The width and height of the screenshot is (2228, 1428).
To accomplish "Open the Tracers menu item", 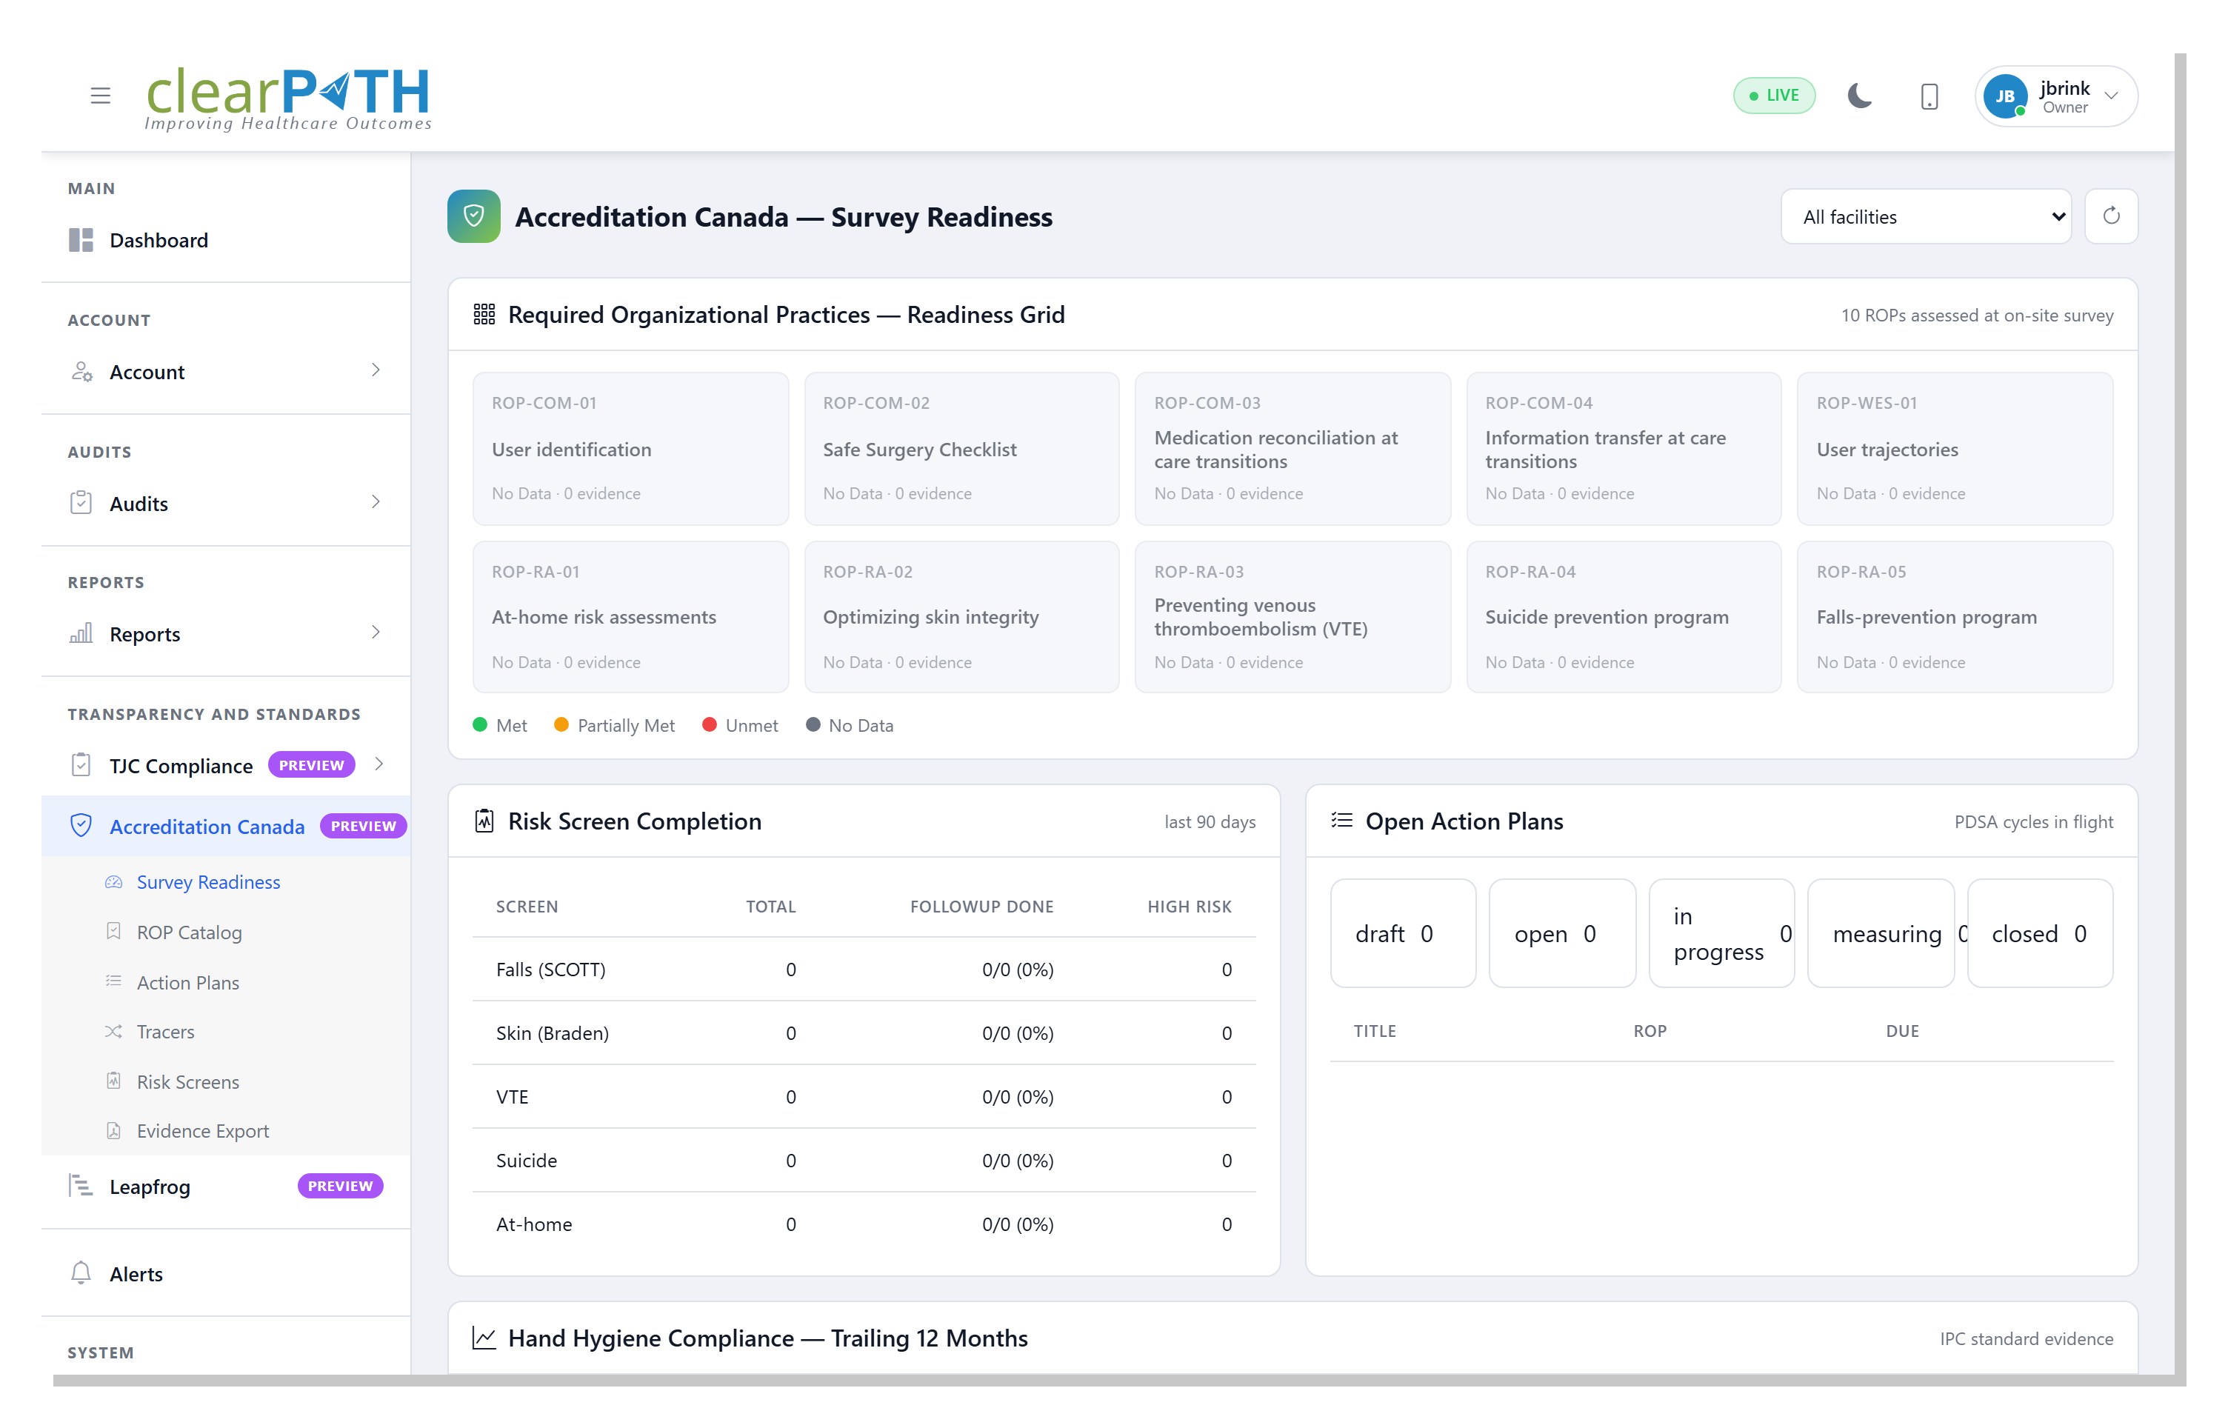I will (x=165, y=1031).
